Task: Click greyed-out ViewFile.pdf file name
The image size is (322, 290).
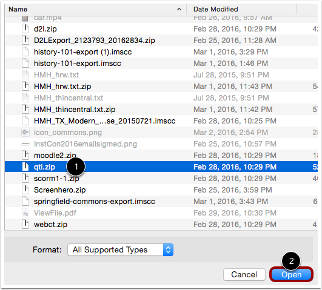Action: pyautogui.click(x=55, y=213)
